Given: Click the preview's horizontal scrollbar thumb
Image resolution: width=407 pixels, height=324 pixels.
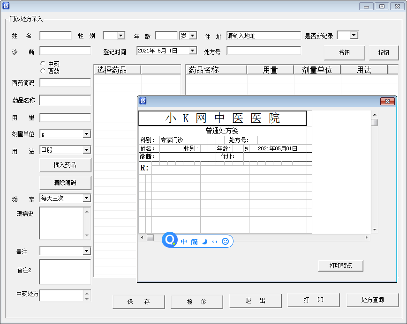Looking at the screenshot, I should click(150, 238).
